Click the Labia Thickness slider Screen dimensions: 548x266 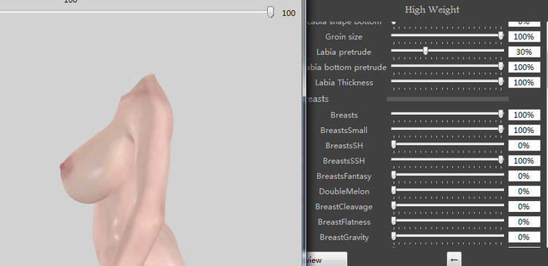tap(447, 81)
